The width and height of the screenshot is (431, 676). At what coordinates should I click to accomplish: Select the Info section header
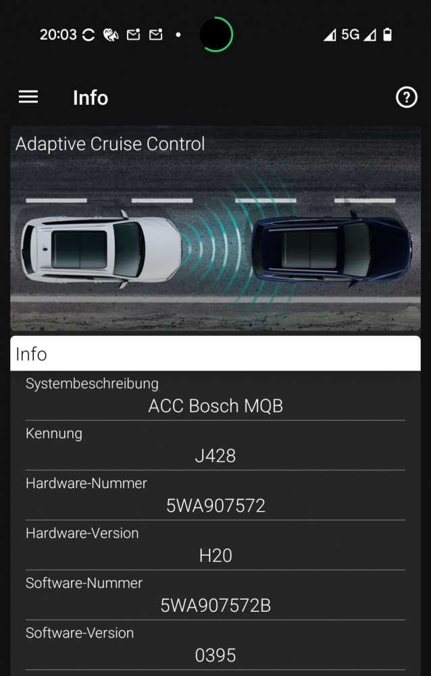pyautogui.click(x=215, y=354)
